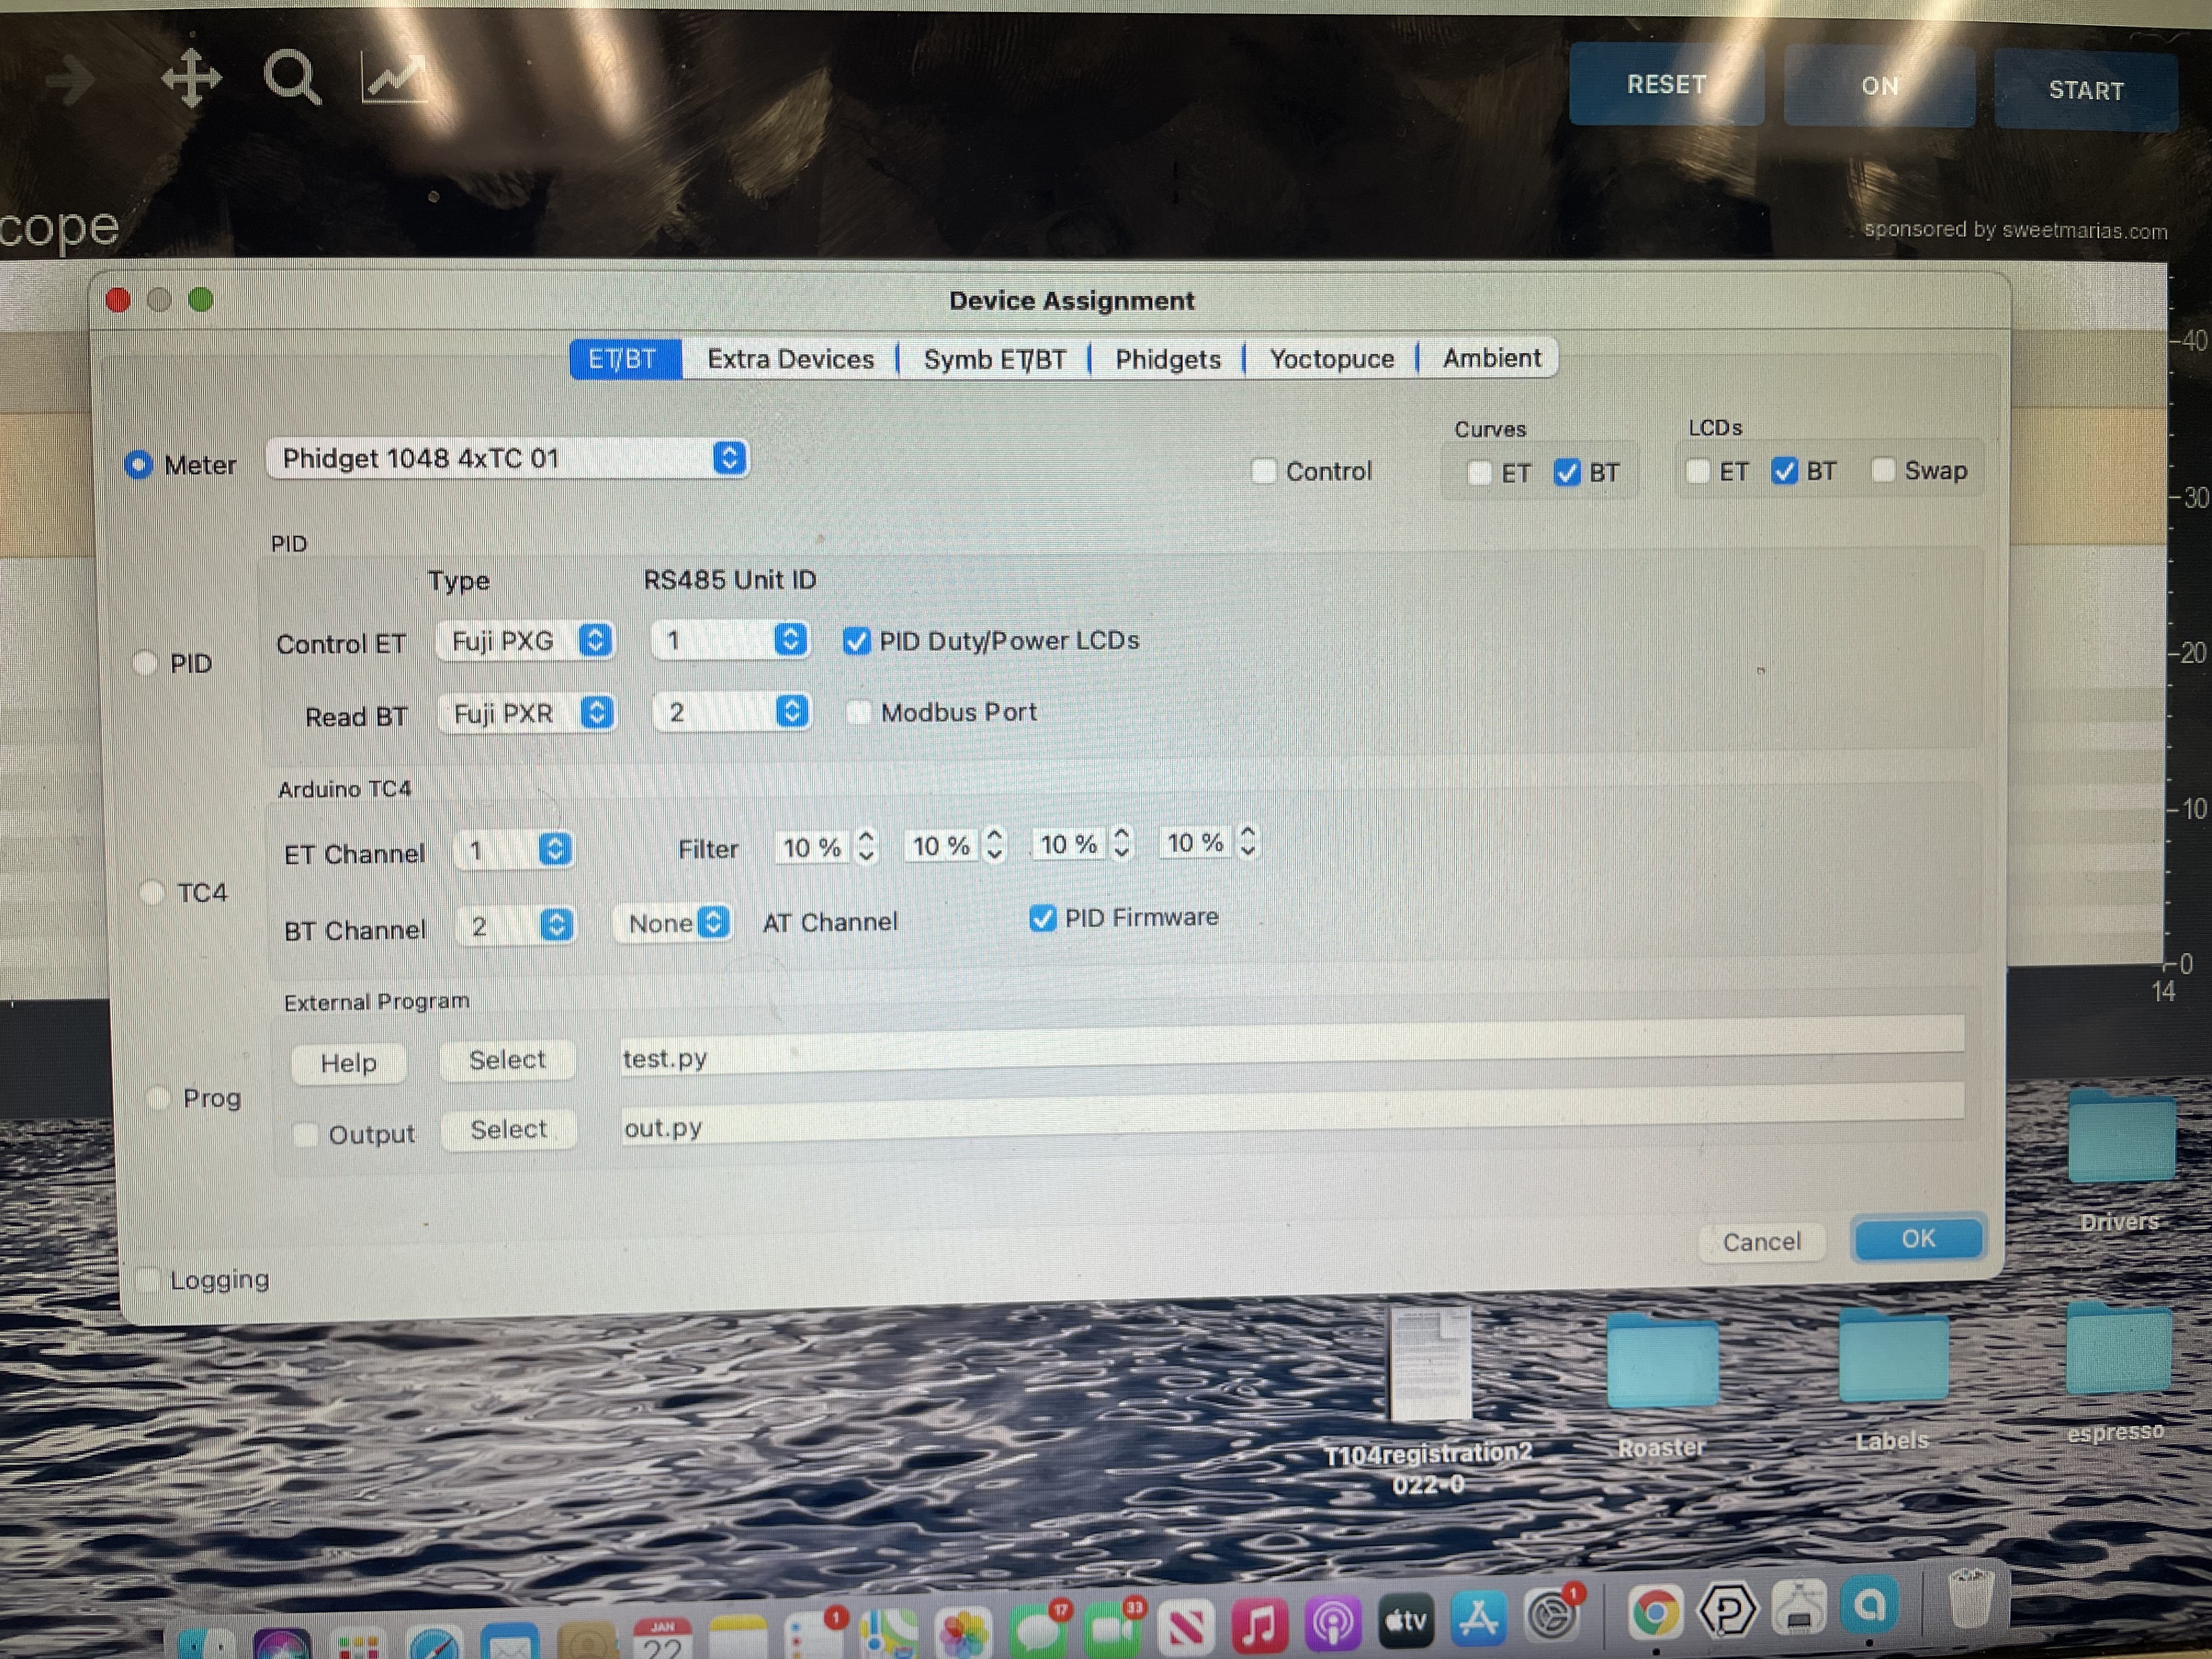
Task: Open the Phidgets tab
Action: [x=1167, y=359]
